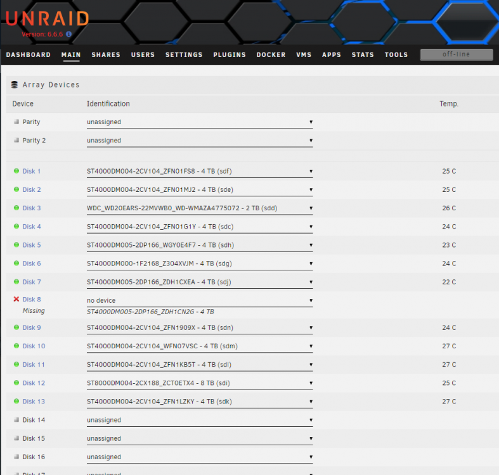
Task: Click the version info icon beside 6.6.6
Action: 68,34
